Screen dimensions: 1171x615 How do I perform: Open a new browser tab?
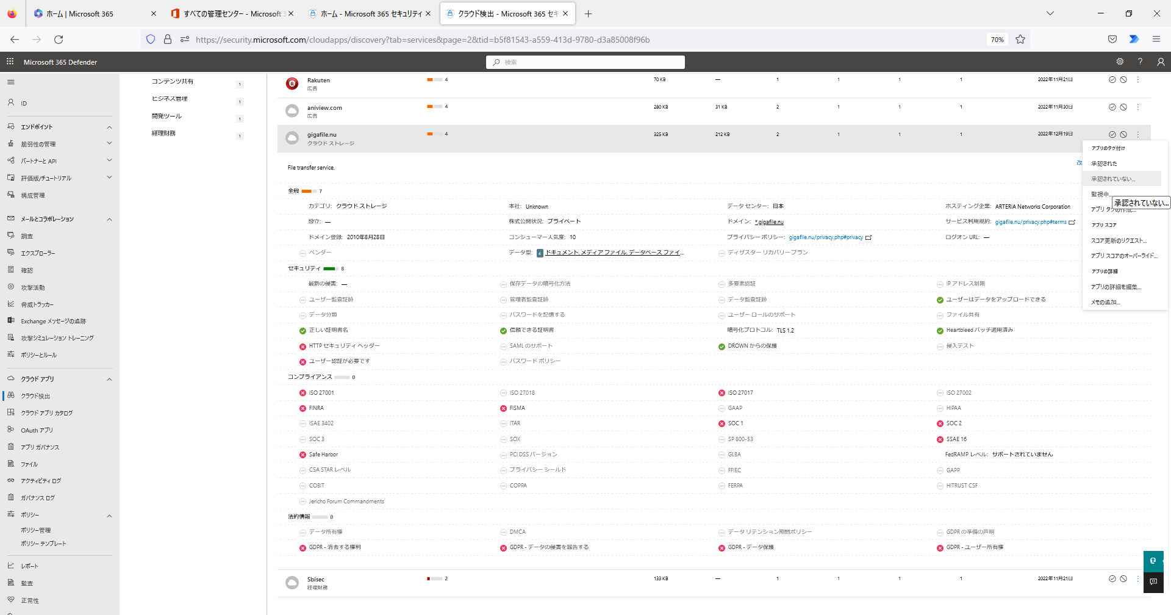point(588,13)
